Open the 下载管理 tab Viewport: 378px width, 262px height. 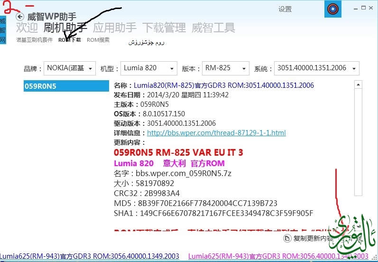tap(164, 27)
